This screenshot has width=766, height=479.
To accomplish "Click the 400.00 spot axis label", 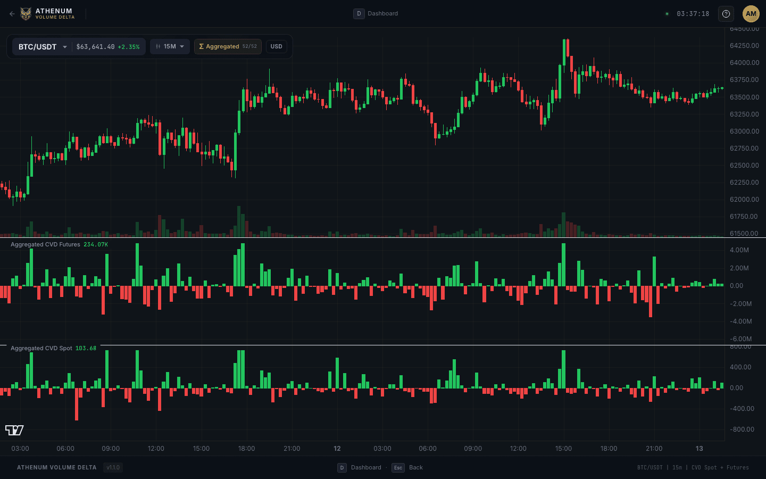I will click(740, 367).
